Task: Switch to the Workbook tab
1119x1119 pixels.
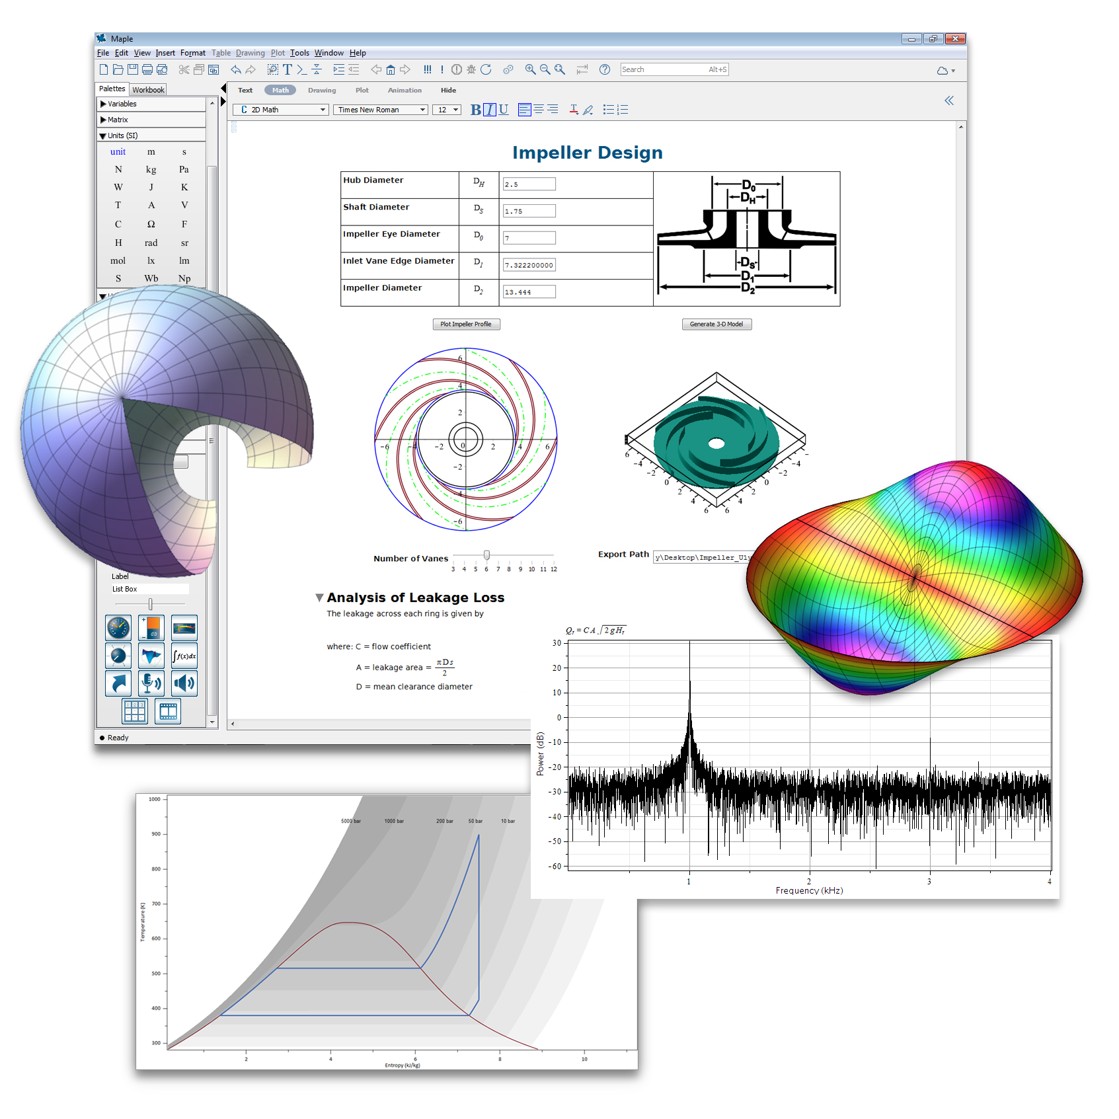Action: (x=148, y=90)
